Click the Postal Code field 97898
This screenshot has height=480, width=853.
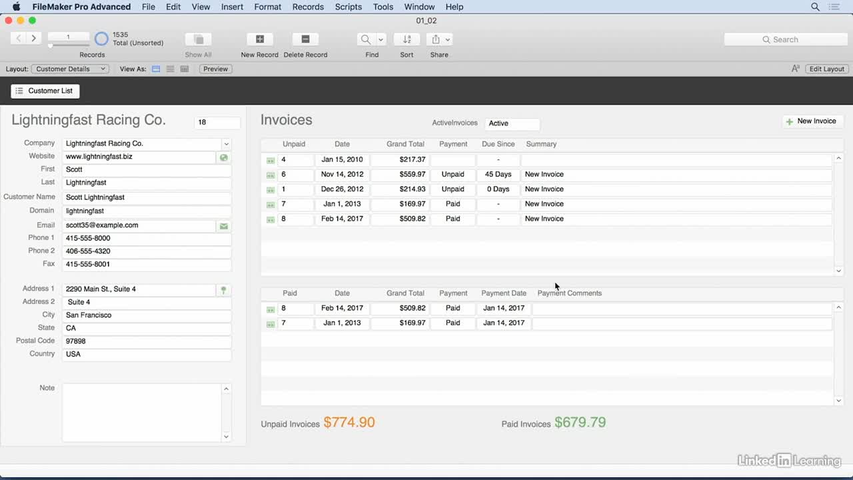[x=147, y=341]
